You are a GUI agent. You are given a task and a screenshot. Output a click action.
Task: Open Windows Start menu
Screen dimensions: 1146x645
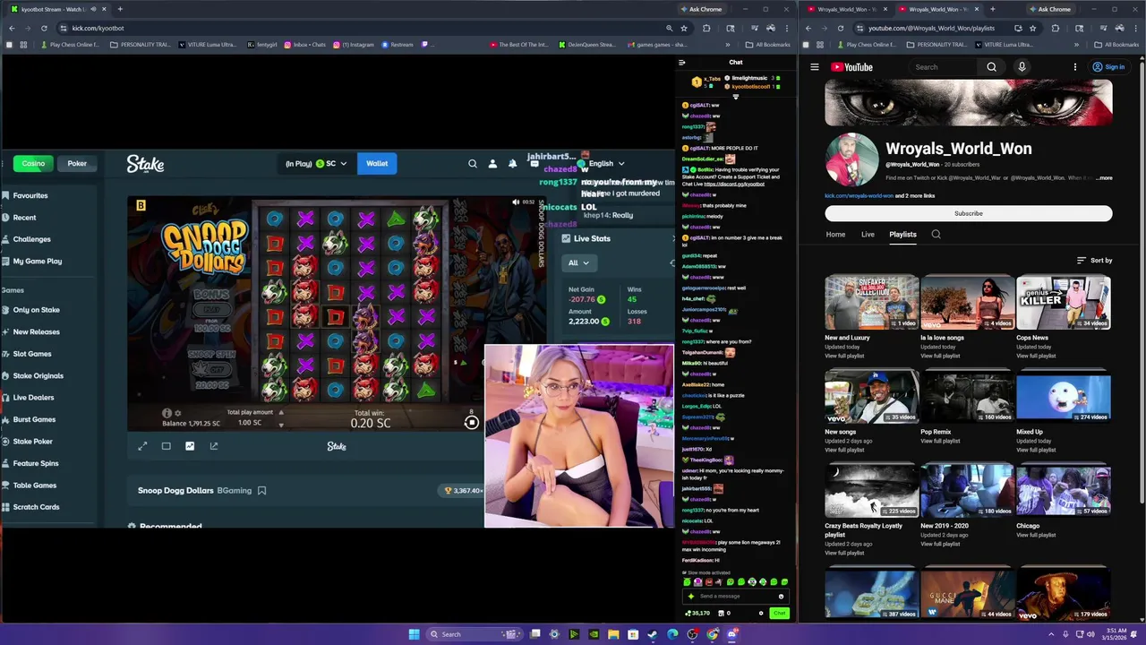tap(414, 634)
